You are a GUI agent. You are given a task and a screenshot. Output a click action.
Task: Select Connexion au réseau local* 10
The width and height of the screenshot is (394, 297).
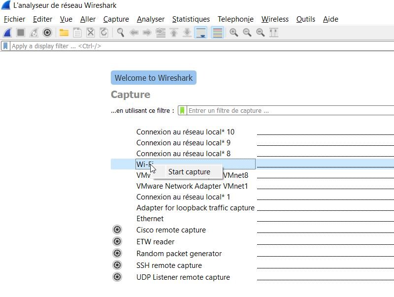pyautogui.click(x=185, y=132)
